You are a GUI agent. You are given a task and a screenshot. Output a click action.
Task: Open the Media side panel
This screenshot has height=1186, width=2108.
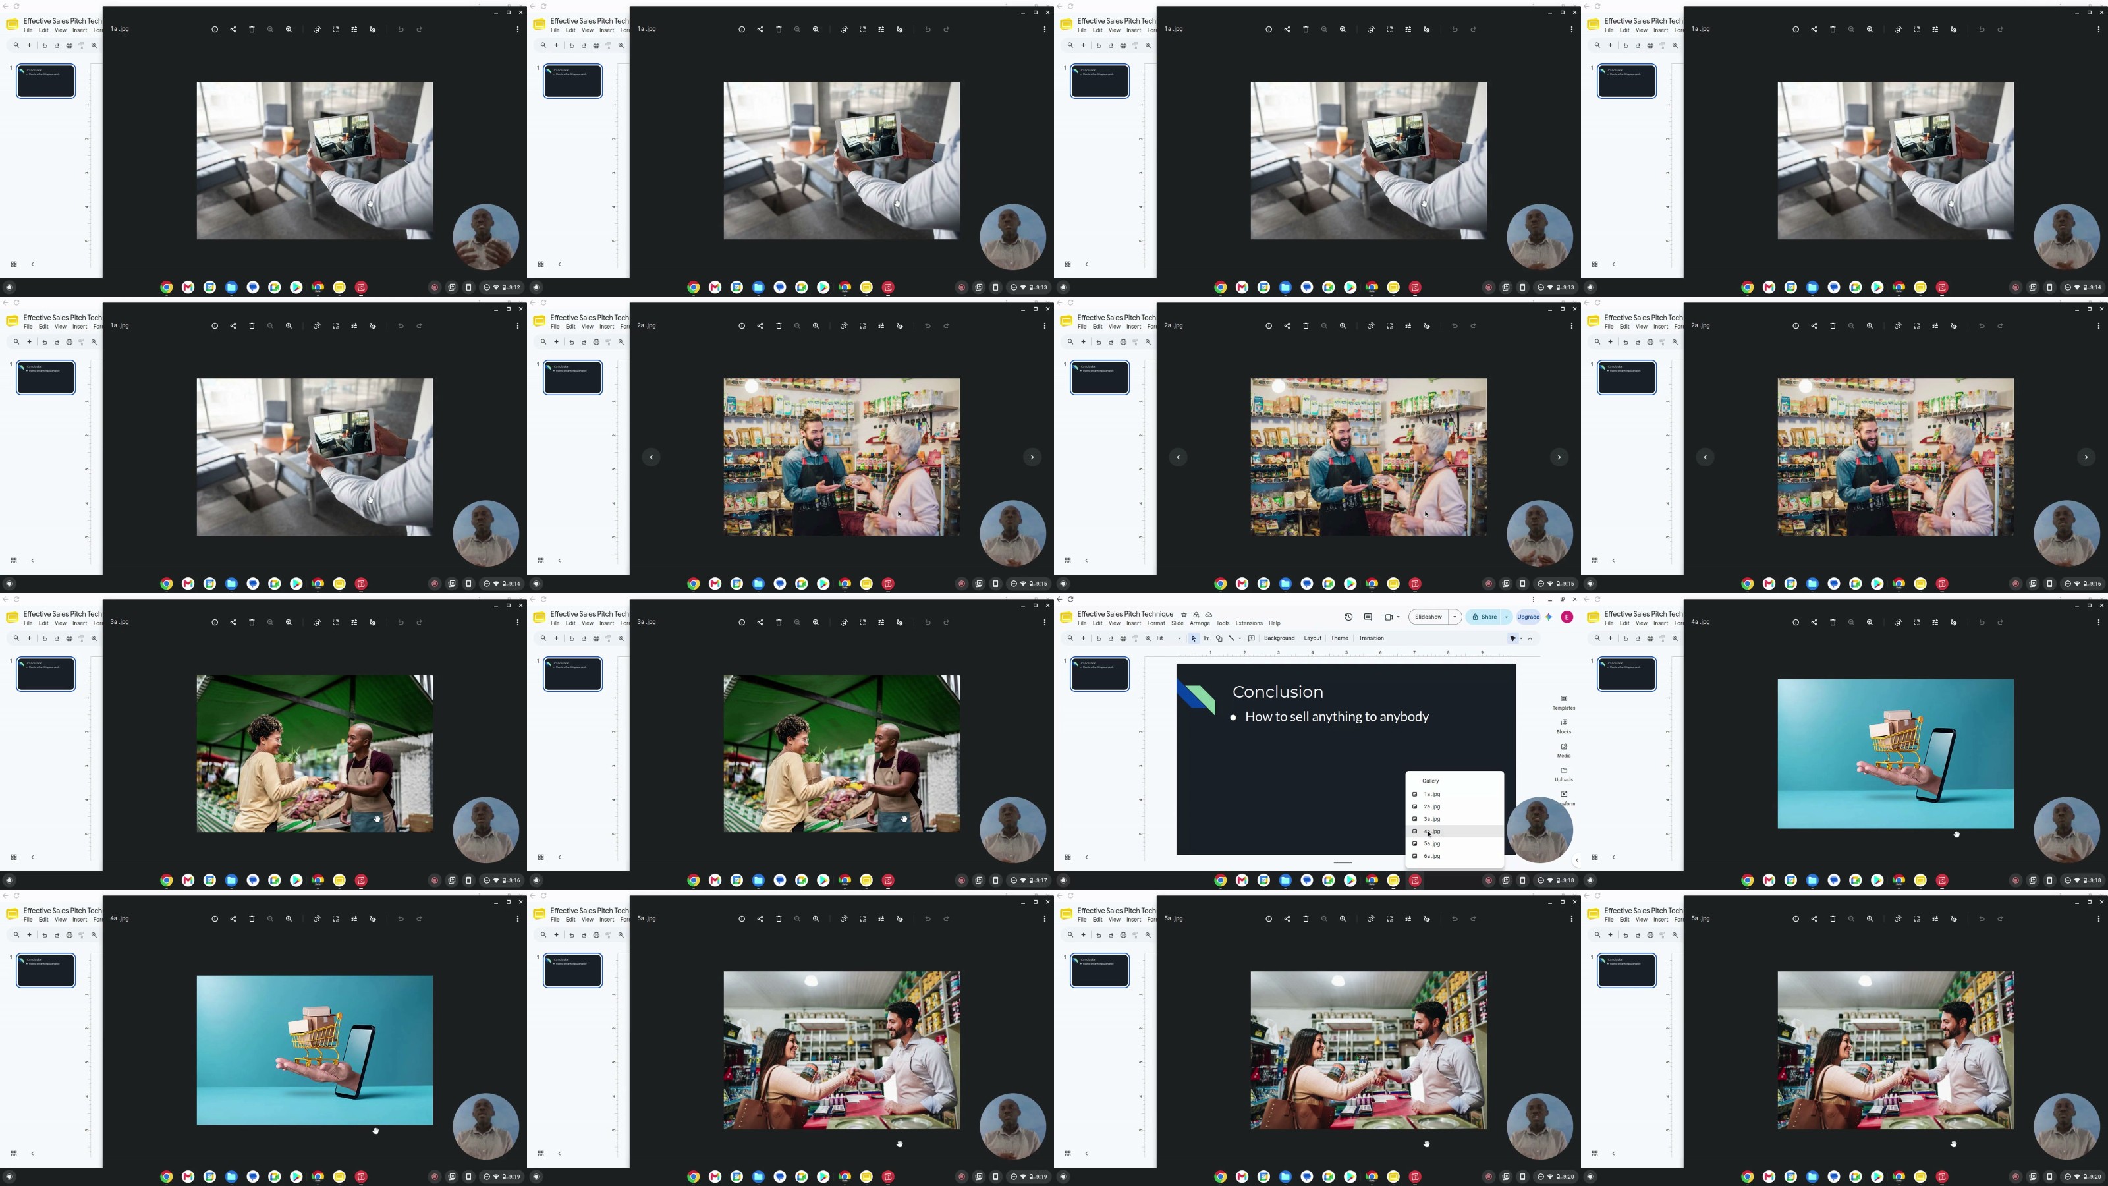1564,750
